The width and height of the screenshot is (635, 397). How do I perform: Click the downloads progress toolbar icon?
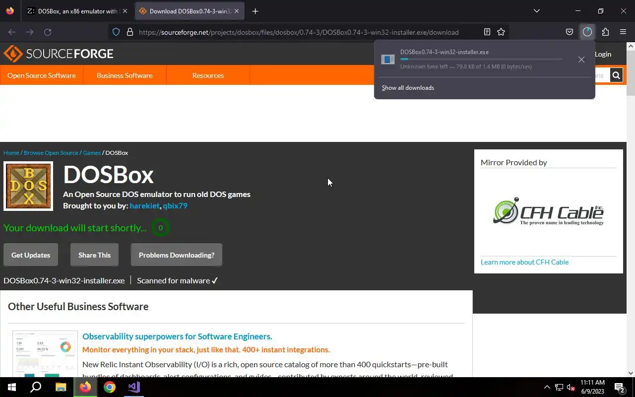coord(587,32)
